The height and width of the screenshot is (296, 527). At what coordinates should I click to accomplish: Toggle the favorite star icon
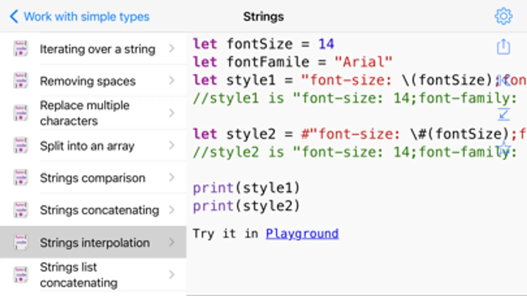(504, 149)
